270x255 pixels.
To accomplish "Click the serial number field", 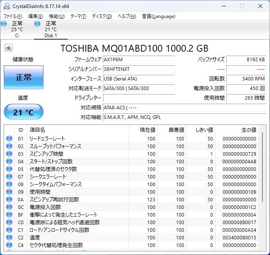I will [139, 69].
